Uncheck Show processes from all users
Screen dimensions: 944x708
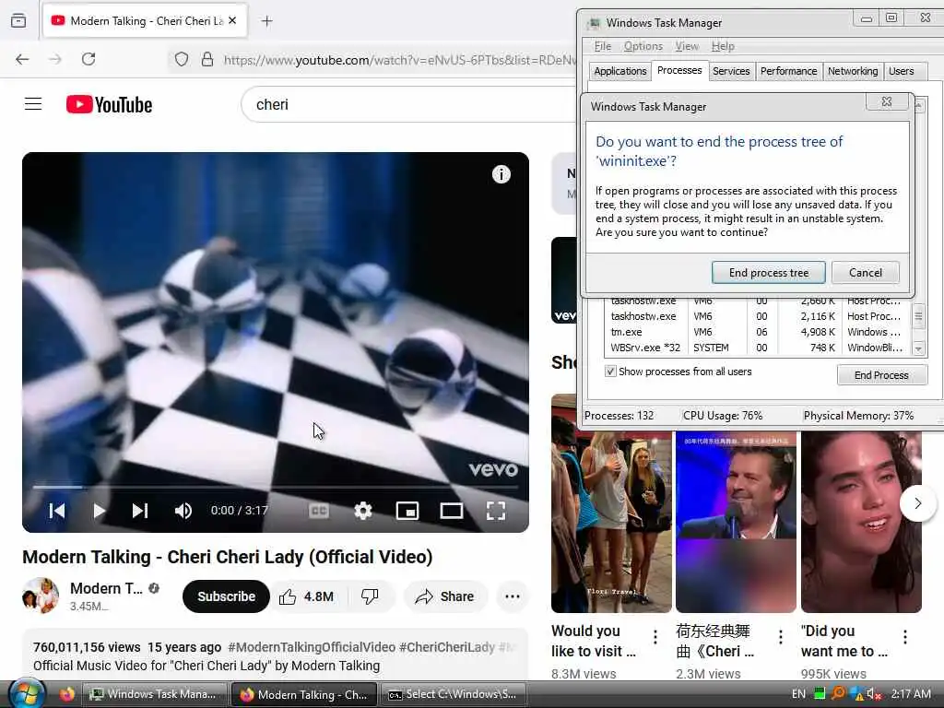[610, 372]
